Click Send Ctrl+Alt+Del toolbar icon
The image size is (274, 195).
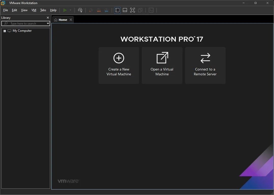[80, 10]
